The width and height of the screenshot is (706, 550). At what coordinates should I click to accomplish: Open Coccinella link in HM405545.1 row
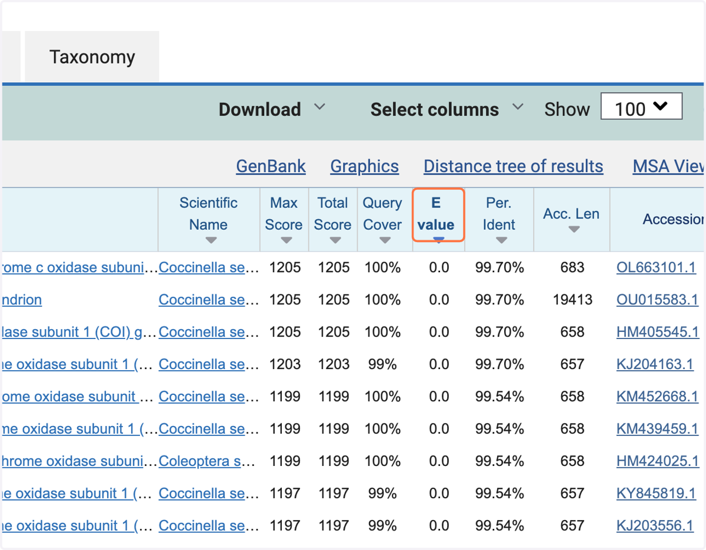click(209, 332)
